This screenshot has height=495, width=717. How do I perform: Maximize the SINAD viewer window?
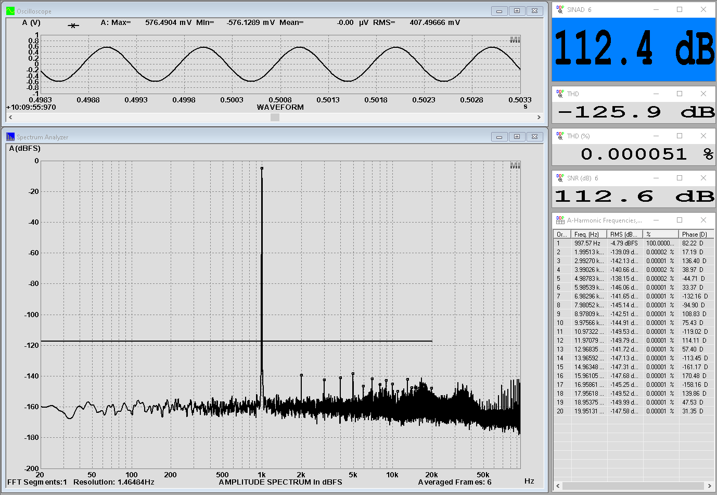click(680, 9)
